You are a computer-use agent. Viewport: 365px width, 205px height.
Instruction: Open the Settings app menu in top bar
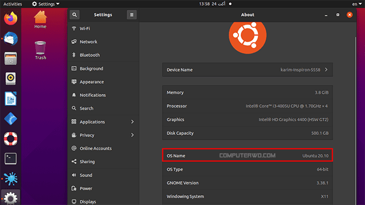[46, 4]
